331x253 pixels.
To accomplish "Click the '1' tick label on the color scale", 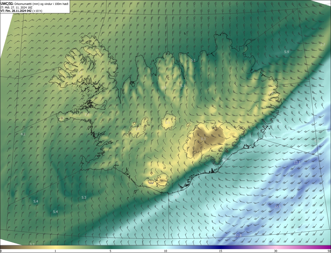I will [55, 251].
